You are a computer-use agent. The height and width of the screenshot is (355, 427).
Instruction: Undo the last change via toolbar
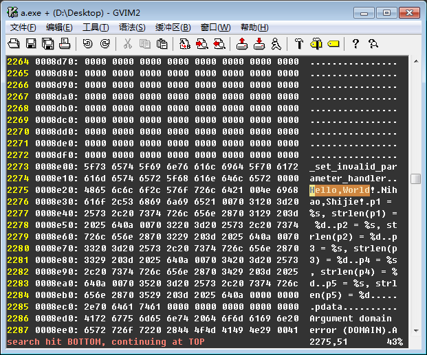pos(87,44)
